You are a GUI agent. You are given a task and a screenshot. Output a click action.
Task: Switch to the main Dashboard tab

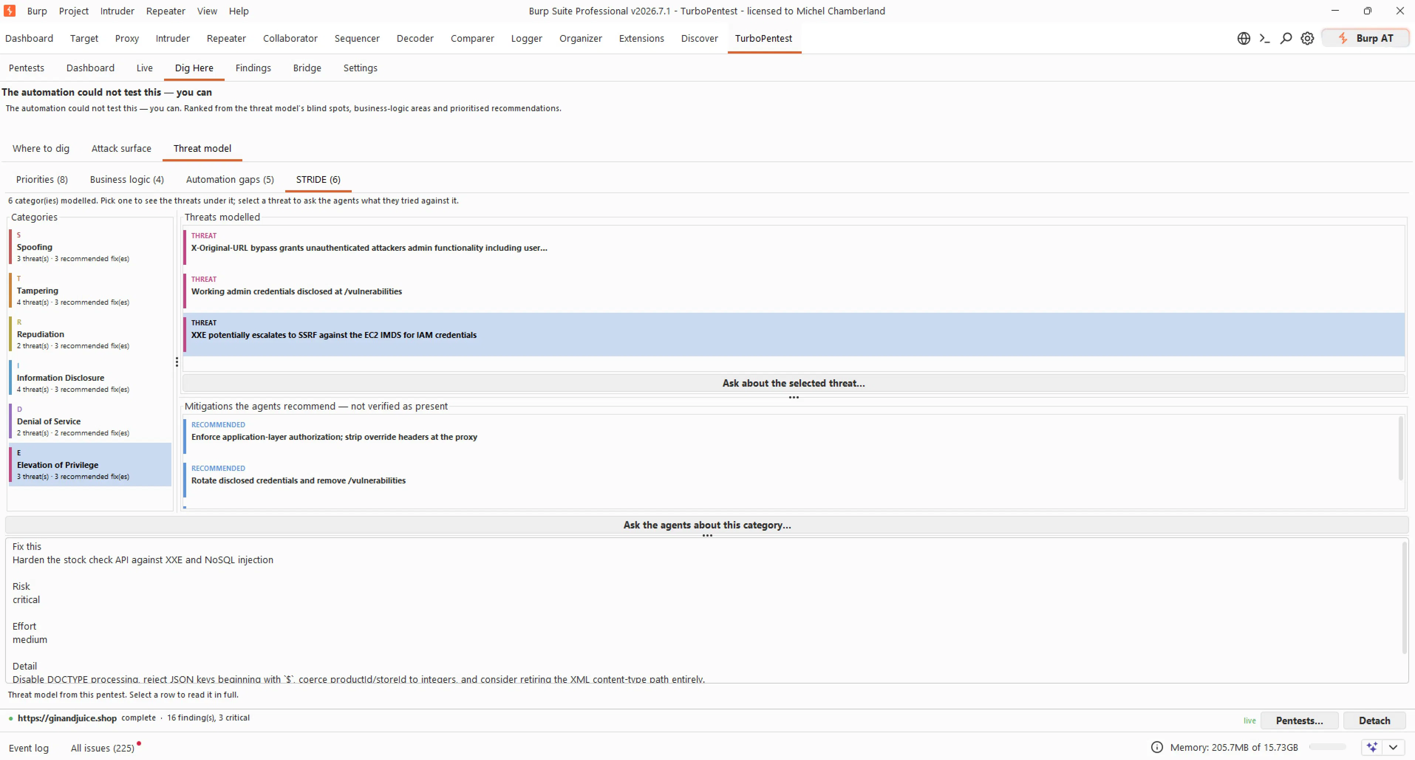[29, 38]
